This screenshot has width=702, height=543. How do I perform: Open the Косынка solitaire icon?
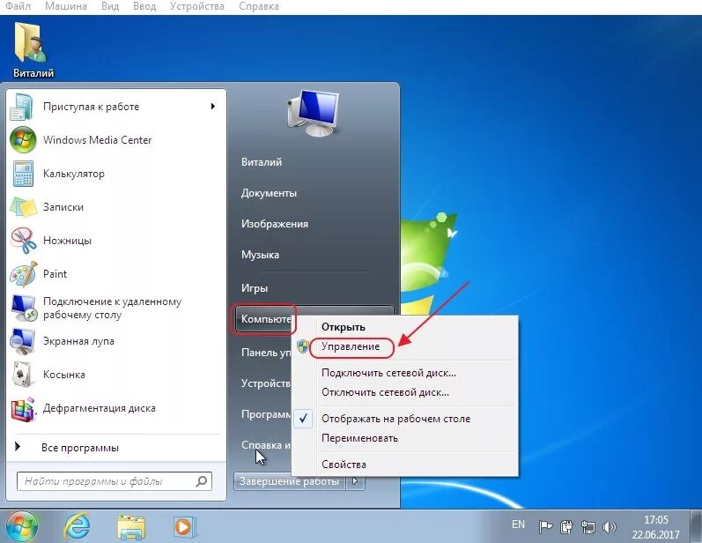coord(22,375)
